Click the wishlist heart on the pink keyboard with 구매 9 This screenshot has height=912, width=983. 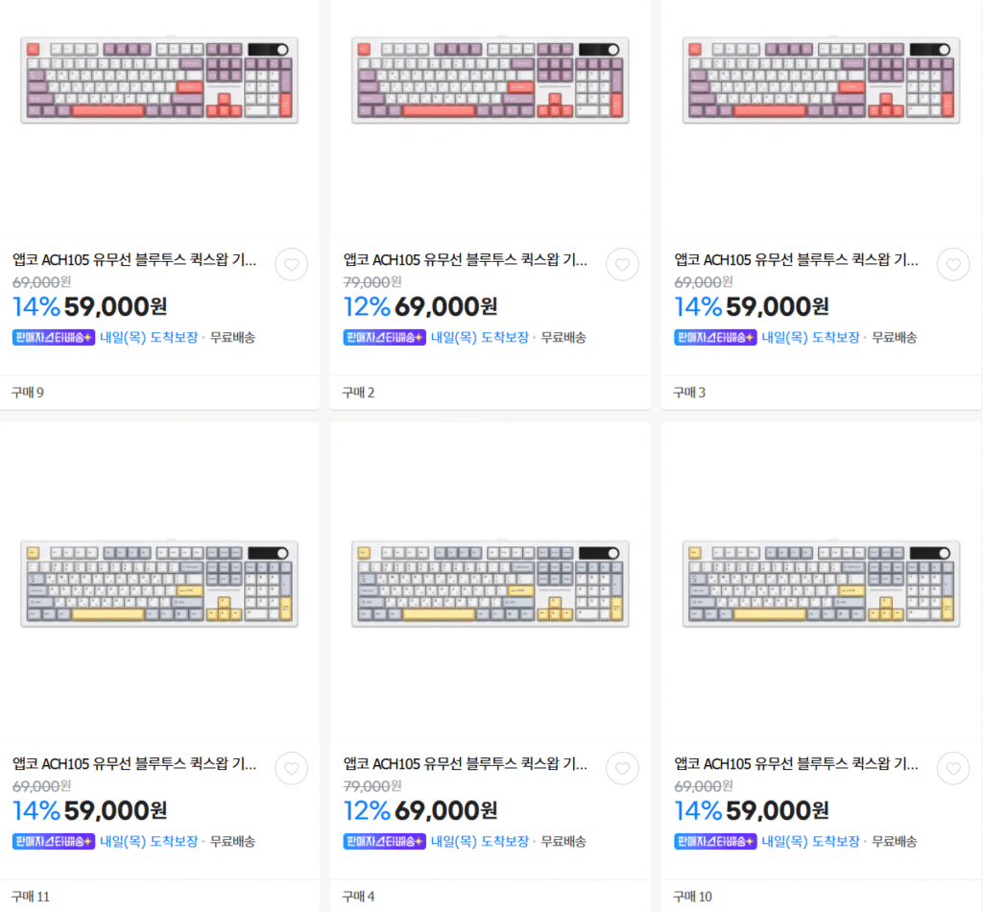point(292,264)
